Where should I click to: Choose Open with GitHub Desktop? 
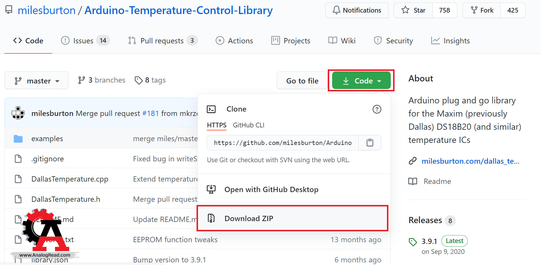coord(294,189)
